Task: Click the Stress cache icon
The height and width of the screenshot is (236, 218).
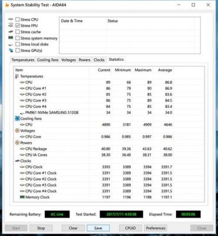Action: [x=11, y=32]
